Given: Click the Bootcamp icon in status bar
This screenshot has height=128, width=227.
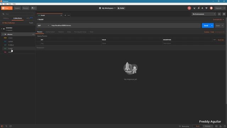Looking at the screenshot, I should 180,126.
